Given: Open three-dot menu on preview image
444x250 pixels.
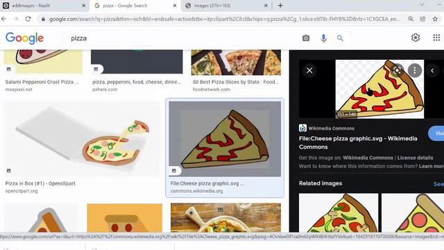Looking at the screenshot, I should pyautogui.click(x=415, y=70).
